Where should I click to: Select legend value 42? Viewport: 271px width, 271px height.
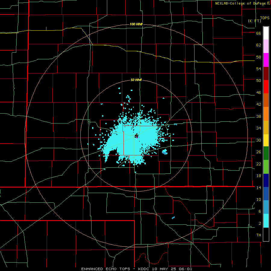[x=259, y=104]
